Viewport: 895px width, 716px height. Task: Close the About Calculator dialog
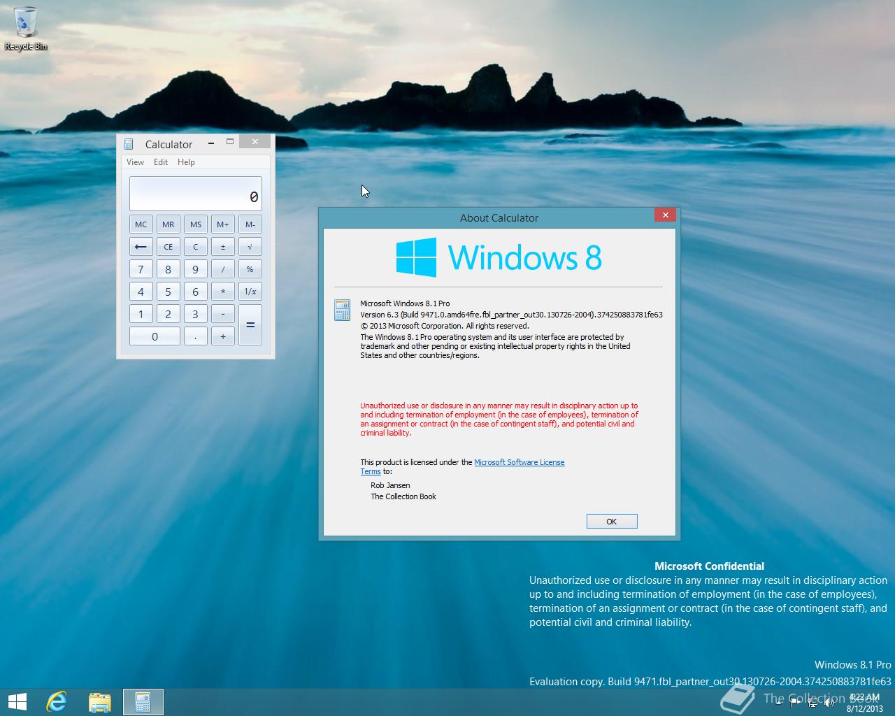[665, 215]
